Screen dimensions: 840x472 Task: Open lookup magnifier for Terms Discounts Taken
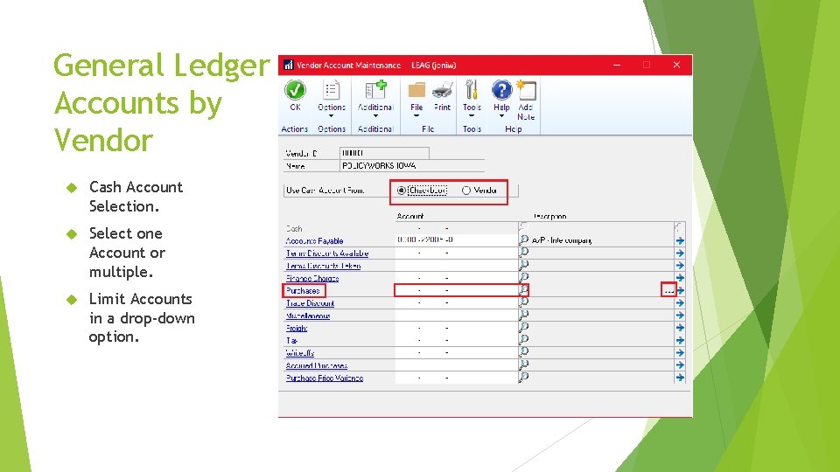click(523, 265)
